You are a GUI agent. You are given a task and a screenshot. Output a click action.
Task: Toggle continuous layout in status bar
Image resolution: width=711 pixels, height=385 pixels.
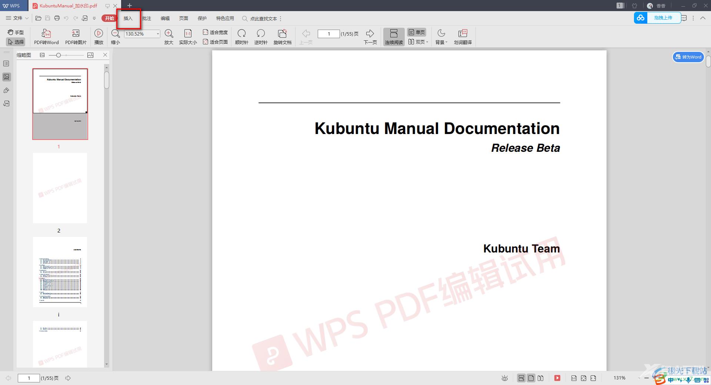tap(521, 378)
